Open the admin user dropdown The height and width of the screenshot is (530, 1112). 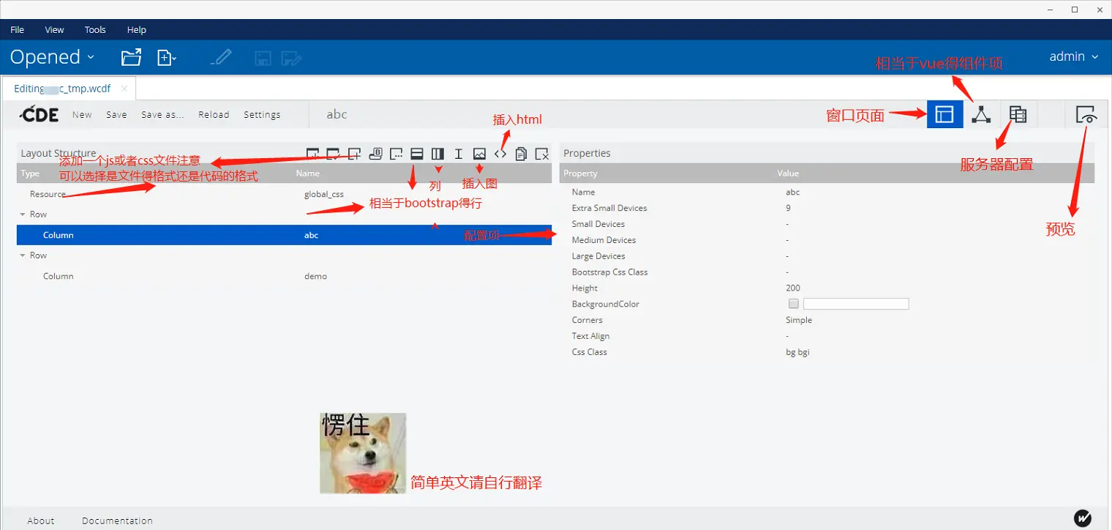[1074, 56]
